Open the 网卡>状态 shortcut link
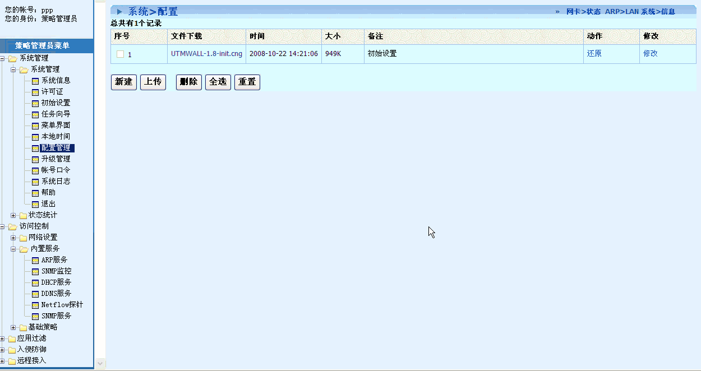Viewport: 701px width, 371px height. (x=583, y=12)
